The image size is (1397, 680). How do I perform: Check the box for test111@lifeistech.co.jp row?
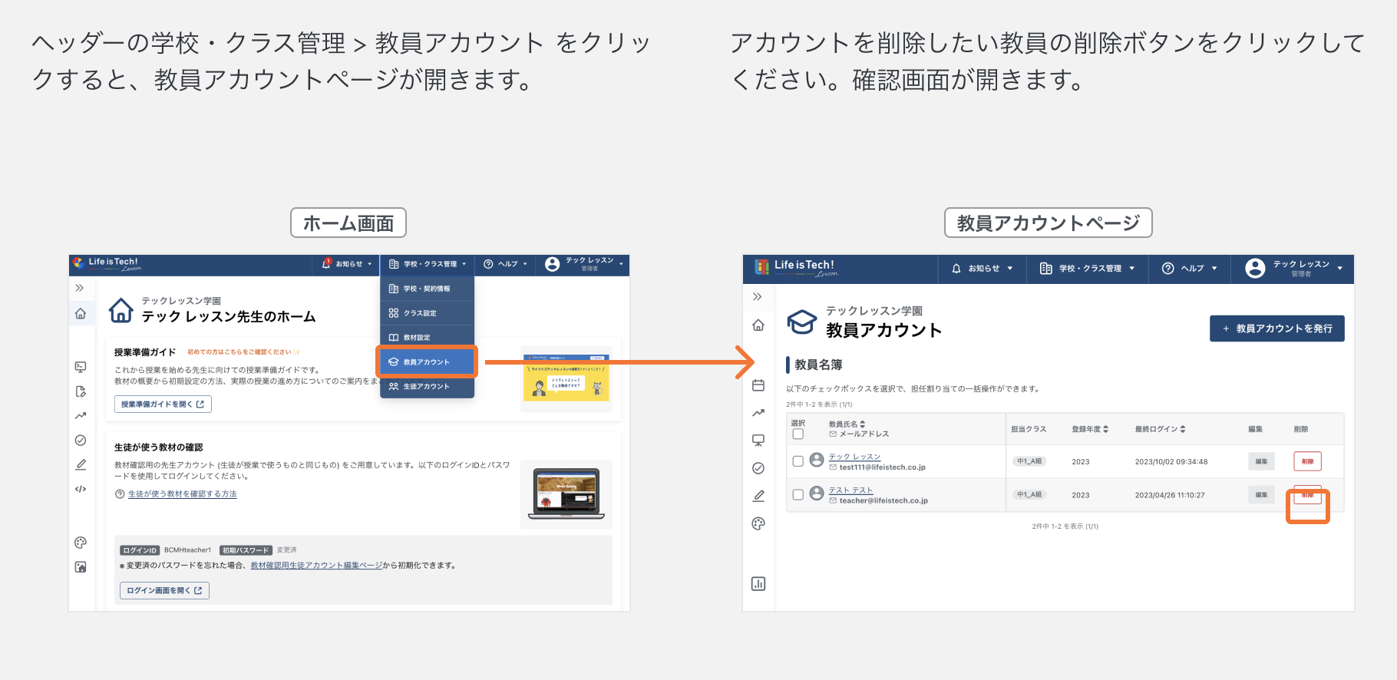pyautogui.click(x=798, y=461)
